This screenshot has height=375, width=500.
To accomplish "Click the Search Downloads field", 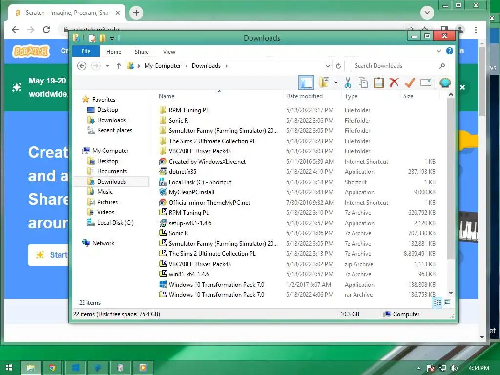I will click(x=399, y=66).
